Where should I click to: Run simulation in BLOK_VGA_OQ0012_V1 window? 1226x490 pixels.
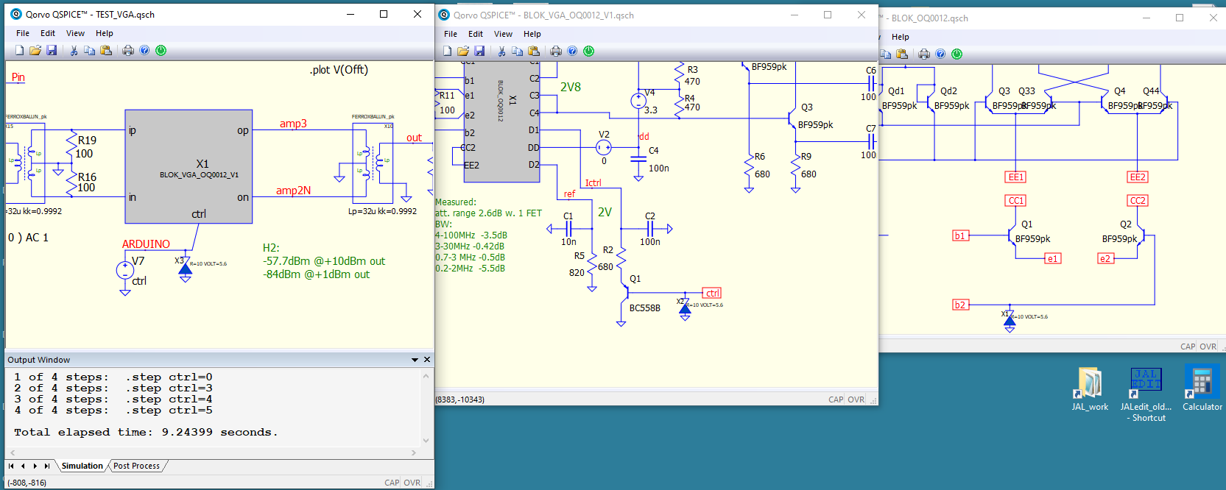589,52
